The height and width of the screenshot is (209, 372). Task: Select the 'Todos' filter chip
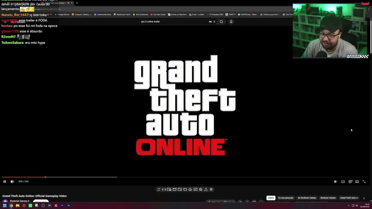(271, 198)
